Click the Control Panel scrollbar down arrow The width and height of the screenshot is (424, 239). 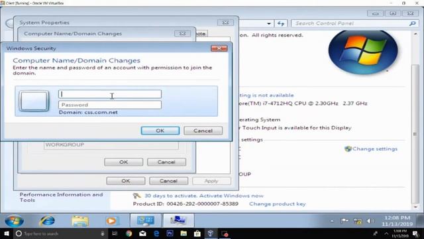click(415, 207)
